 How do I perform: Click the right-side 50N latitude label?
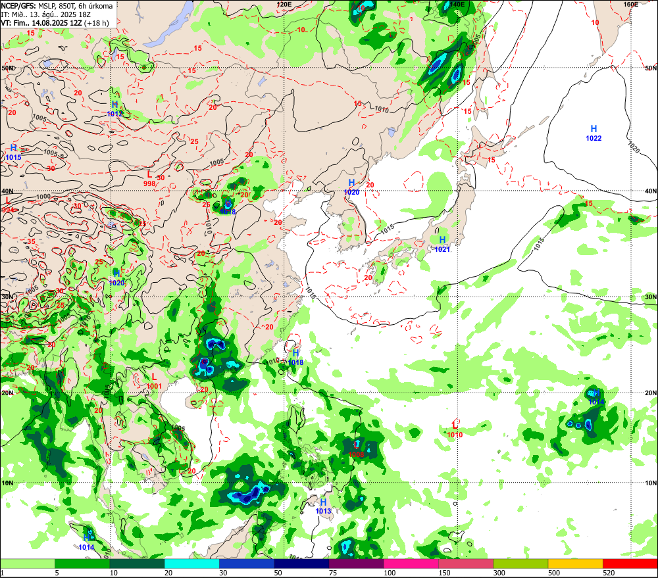[651, 68]
